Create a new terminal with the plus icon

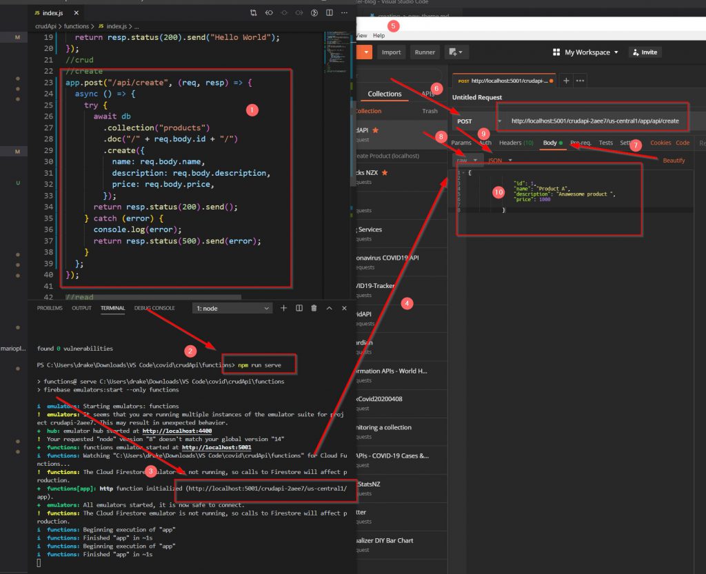pos(283,308)
